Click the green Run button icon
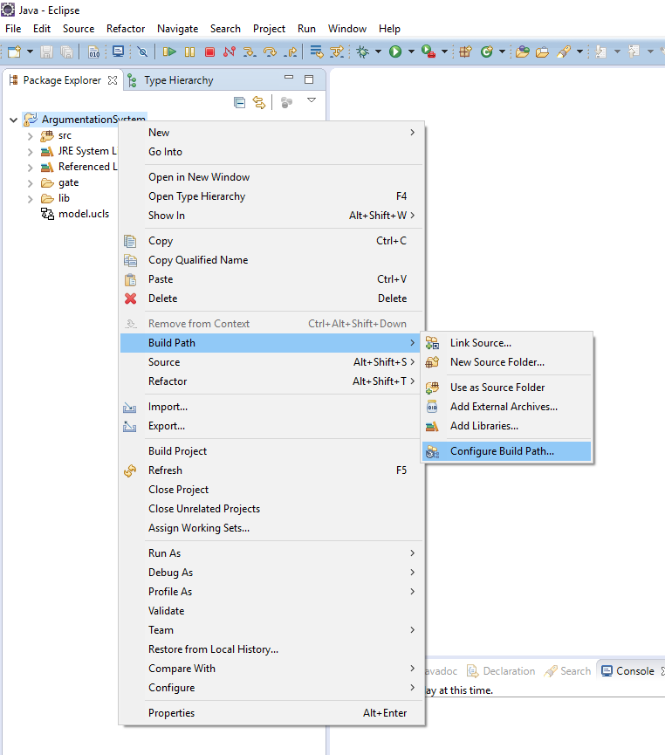This screenshot has height=755, width=665. click(x=395, y=51)
